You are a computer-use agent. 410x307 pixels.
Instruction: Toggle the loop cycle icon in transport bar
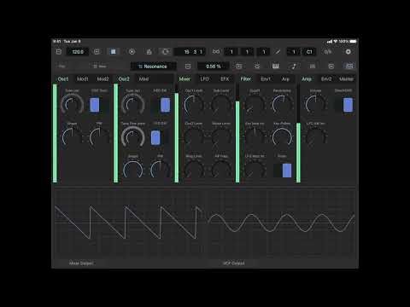(x=166, y=52)
